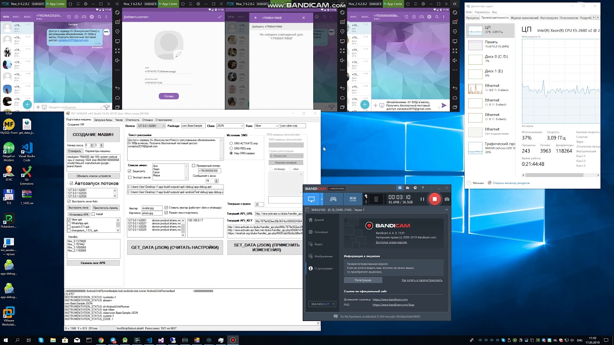Image resolution: width=614 pixels, height=345 pixels.
Task: Toggle Проверочный номер checkbox
Action: [x=194, y=166]
